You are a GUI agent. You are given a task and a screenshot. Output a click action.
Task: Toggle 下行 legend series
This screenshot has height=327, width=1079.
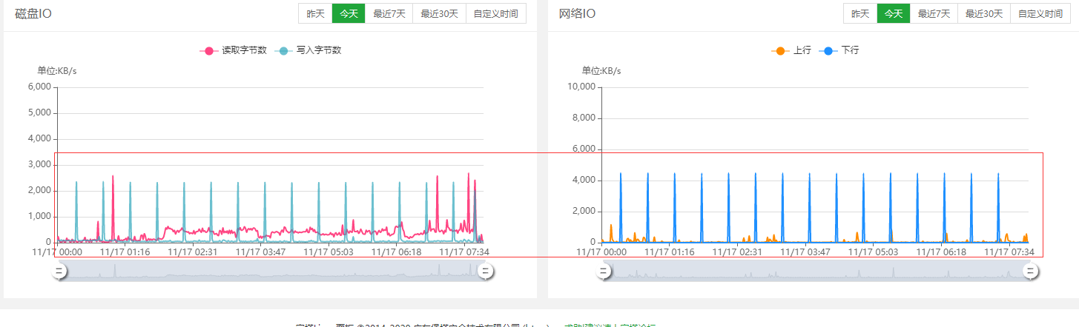click(839, 50)
